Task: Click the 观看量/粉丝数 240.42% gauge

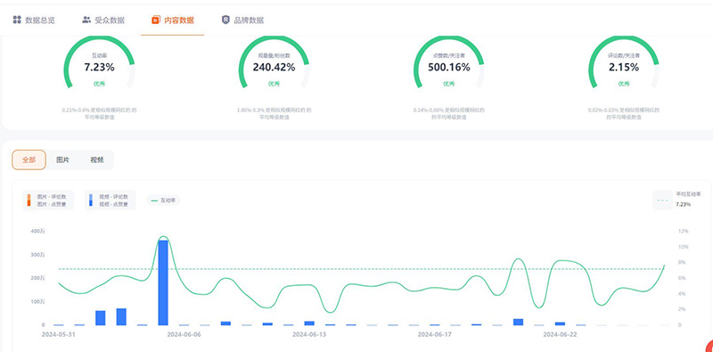Action: pyautogui.click(x=274, y=62)
